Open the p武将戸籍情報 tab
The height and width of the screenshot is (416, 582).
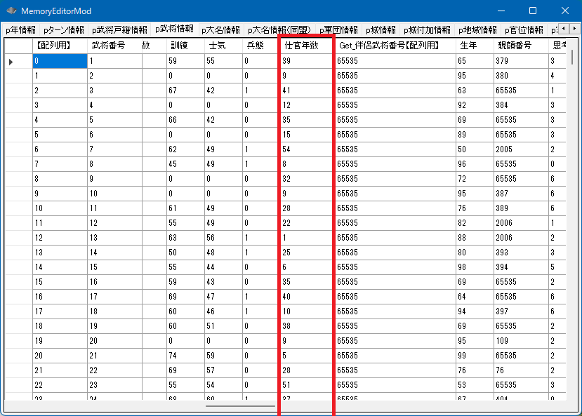119,30
